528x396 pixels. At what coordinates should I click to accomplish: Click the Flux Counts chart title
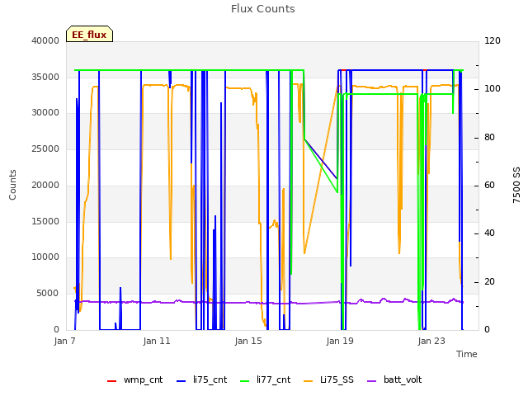(x=263, y=9)
